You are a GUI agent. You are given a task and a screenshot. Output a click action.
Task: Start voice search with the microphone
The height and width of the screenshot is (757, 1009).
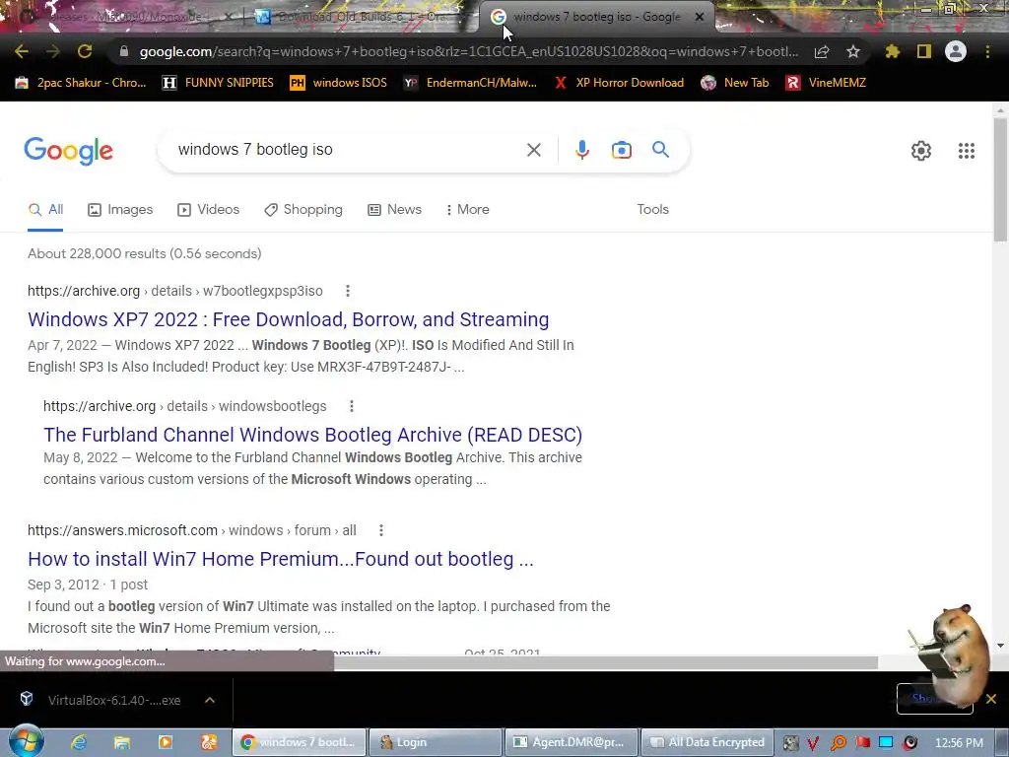(x=581, y=150)
